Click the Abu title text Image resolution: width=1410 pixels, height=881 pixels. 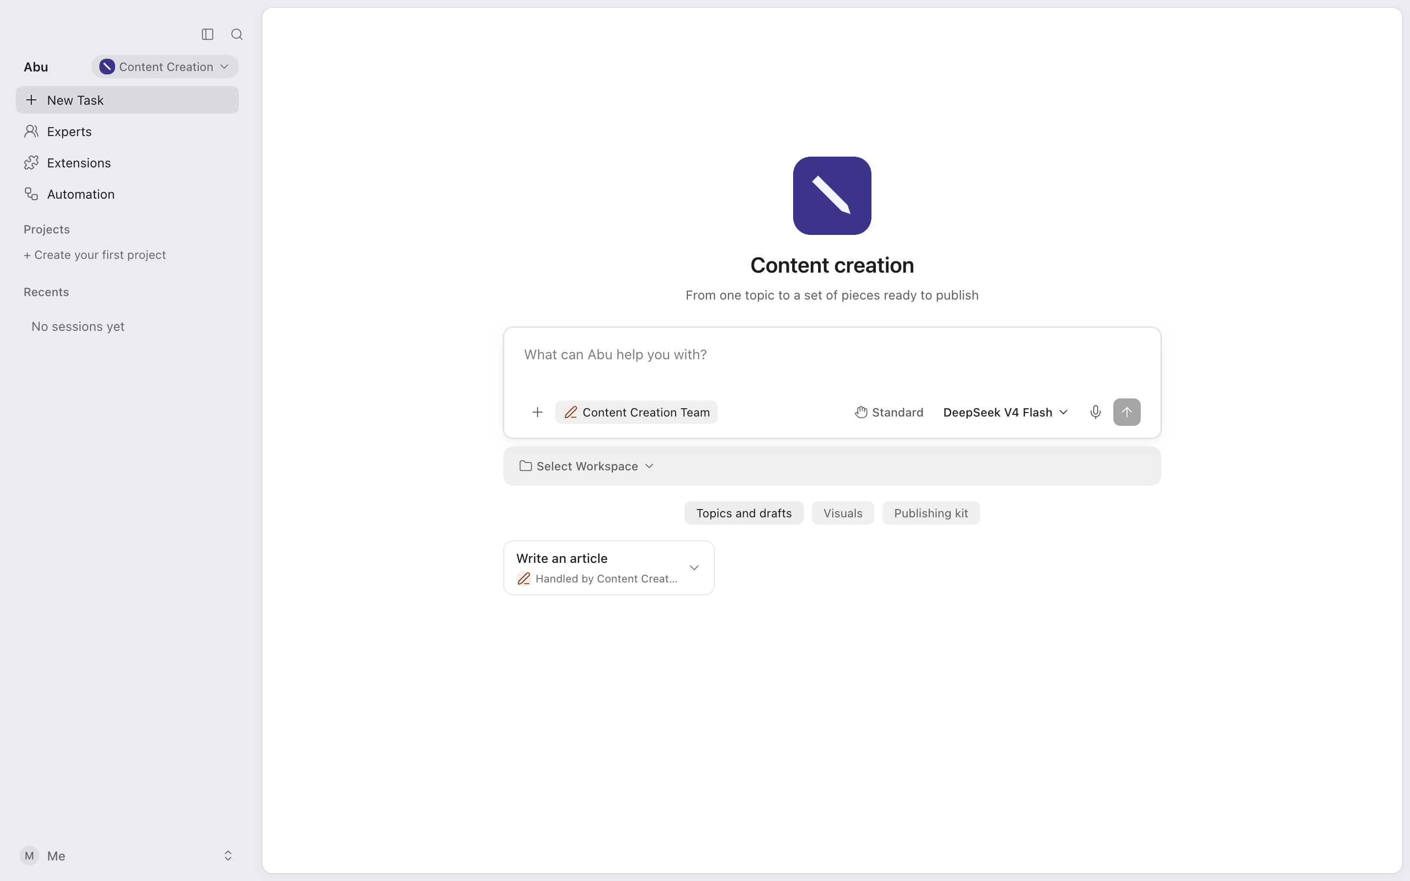(x=36, y=67)
